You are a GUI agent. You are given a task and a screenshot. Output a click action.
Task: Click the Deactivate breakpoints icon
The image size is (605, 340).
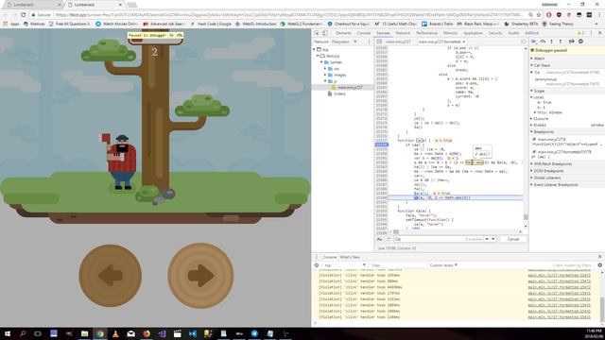[571, 42]
